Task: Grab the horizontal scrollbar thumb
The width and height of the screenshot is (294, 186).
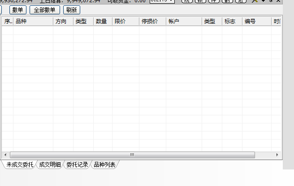Action: point(132,155)
